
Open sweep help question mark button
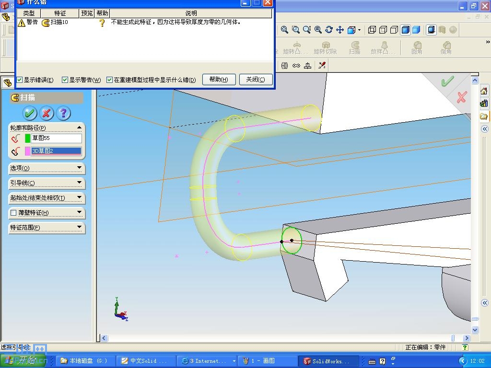click(63, 113)
